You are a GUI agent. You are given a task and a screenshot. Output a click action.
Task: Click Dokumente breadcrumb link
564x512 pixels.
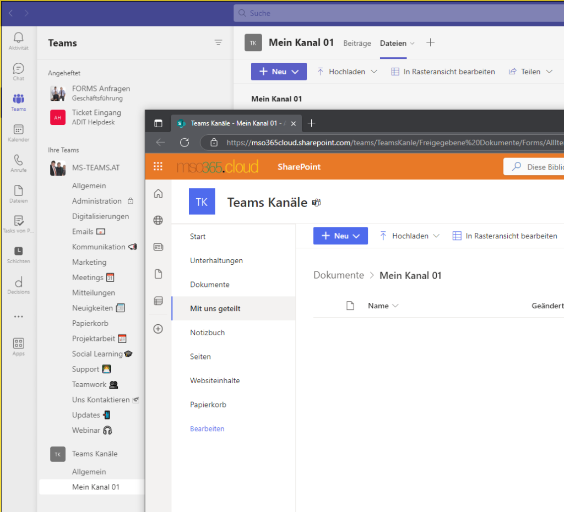click(339, 275)
